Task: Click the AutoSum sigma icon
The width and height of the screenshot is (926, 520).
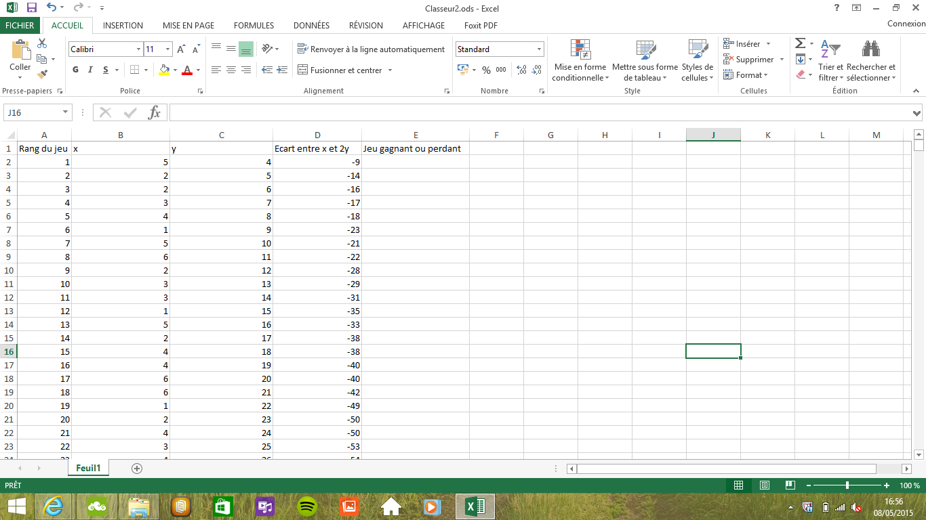Action: click(800, 44)
